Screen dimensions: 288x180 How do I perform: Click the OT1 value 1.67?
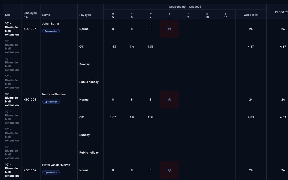click(x=113, y=117)
